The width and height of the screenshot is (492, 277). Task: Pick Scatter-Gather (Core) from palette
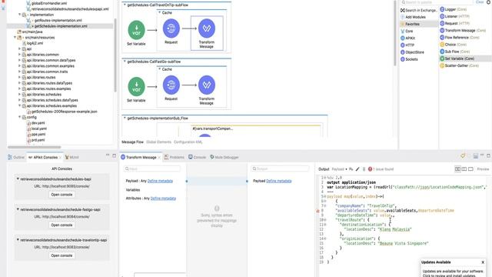[460, 65]
